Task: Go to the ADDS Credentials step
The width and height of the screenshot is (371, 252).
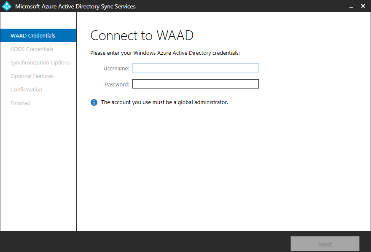Action: tap(32, 49)
